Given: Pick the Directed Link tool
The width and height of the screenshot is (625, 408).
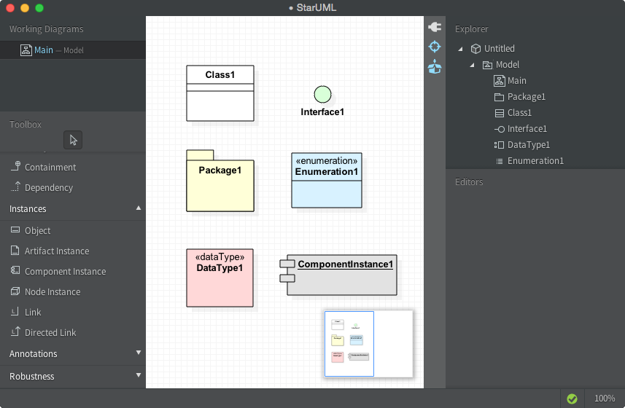Looking at the screenshot, I should pyautogui.click(x=50, y=332).
